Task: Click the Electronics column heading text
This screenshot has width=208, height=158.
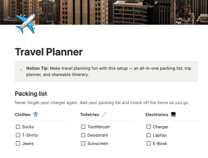Action: tap(157, 115)
